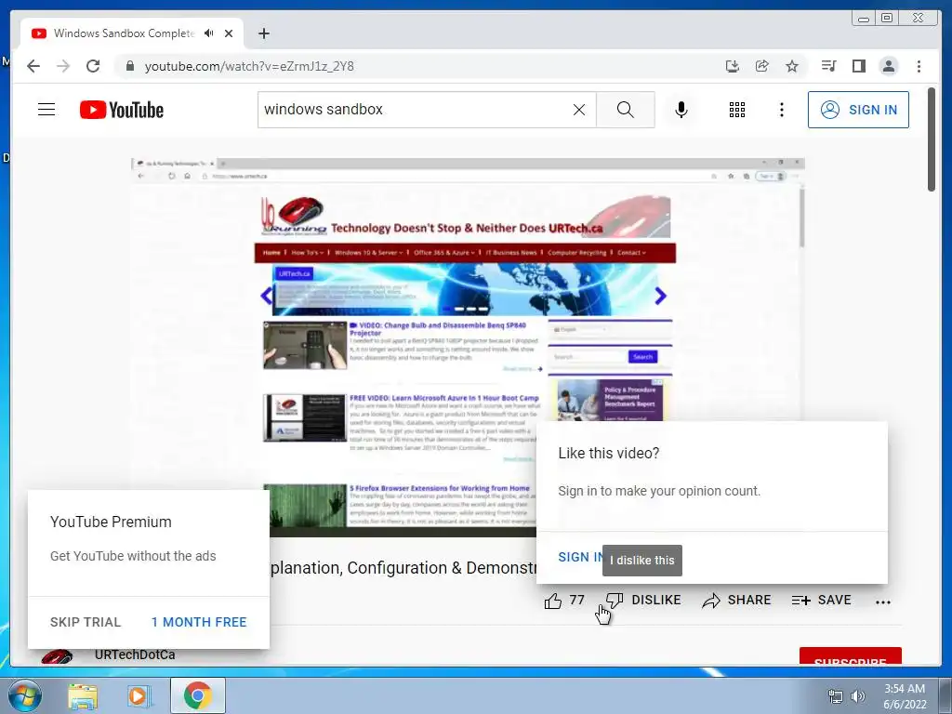This screenshot has width=952, height=714.
Task: Open a new browser tab
Action: 263,33
